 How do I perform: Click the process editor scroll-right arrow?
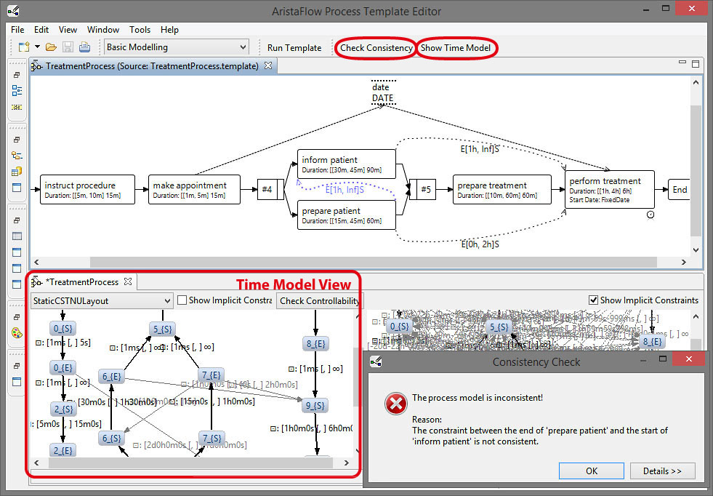(x=683, y=262)
